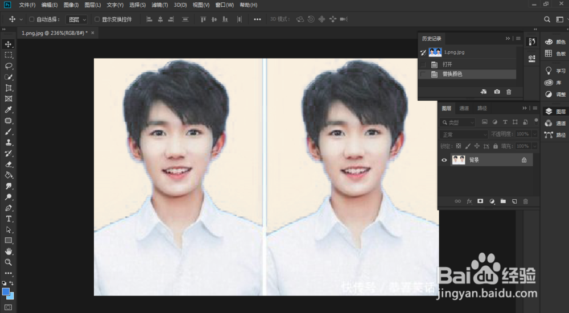
Task: Select the Zoom tool
Action: 9,262
